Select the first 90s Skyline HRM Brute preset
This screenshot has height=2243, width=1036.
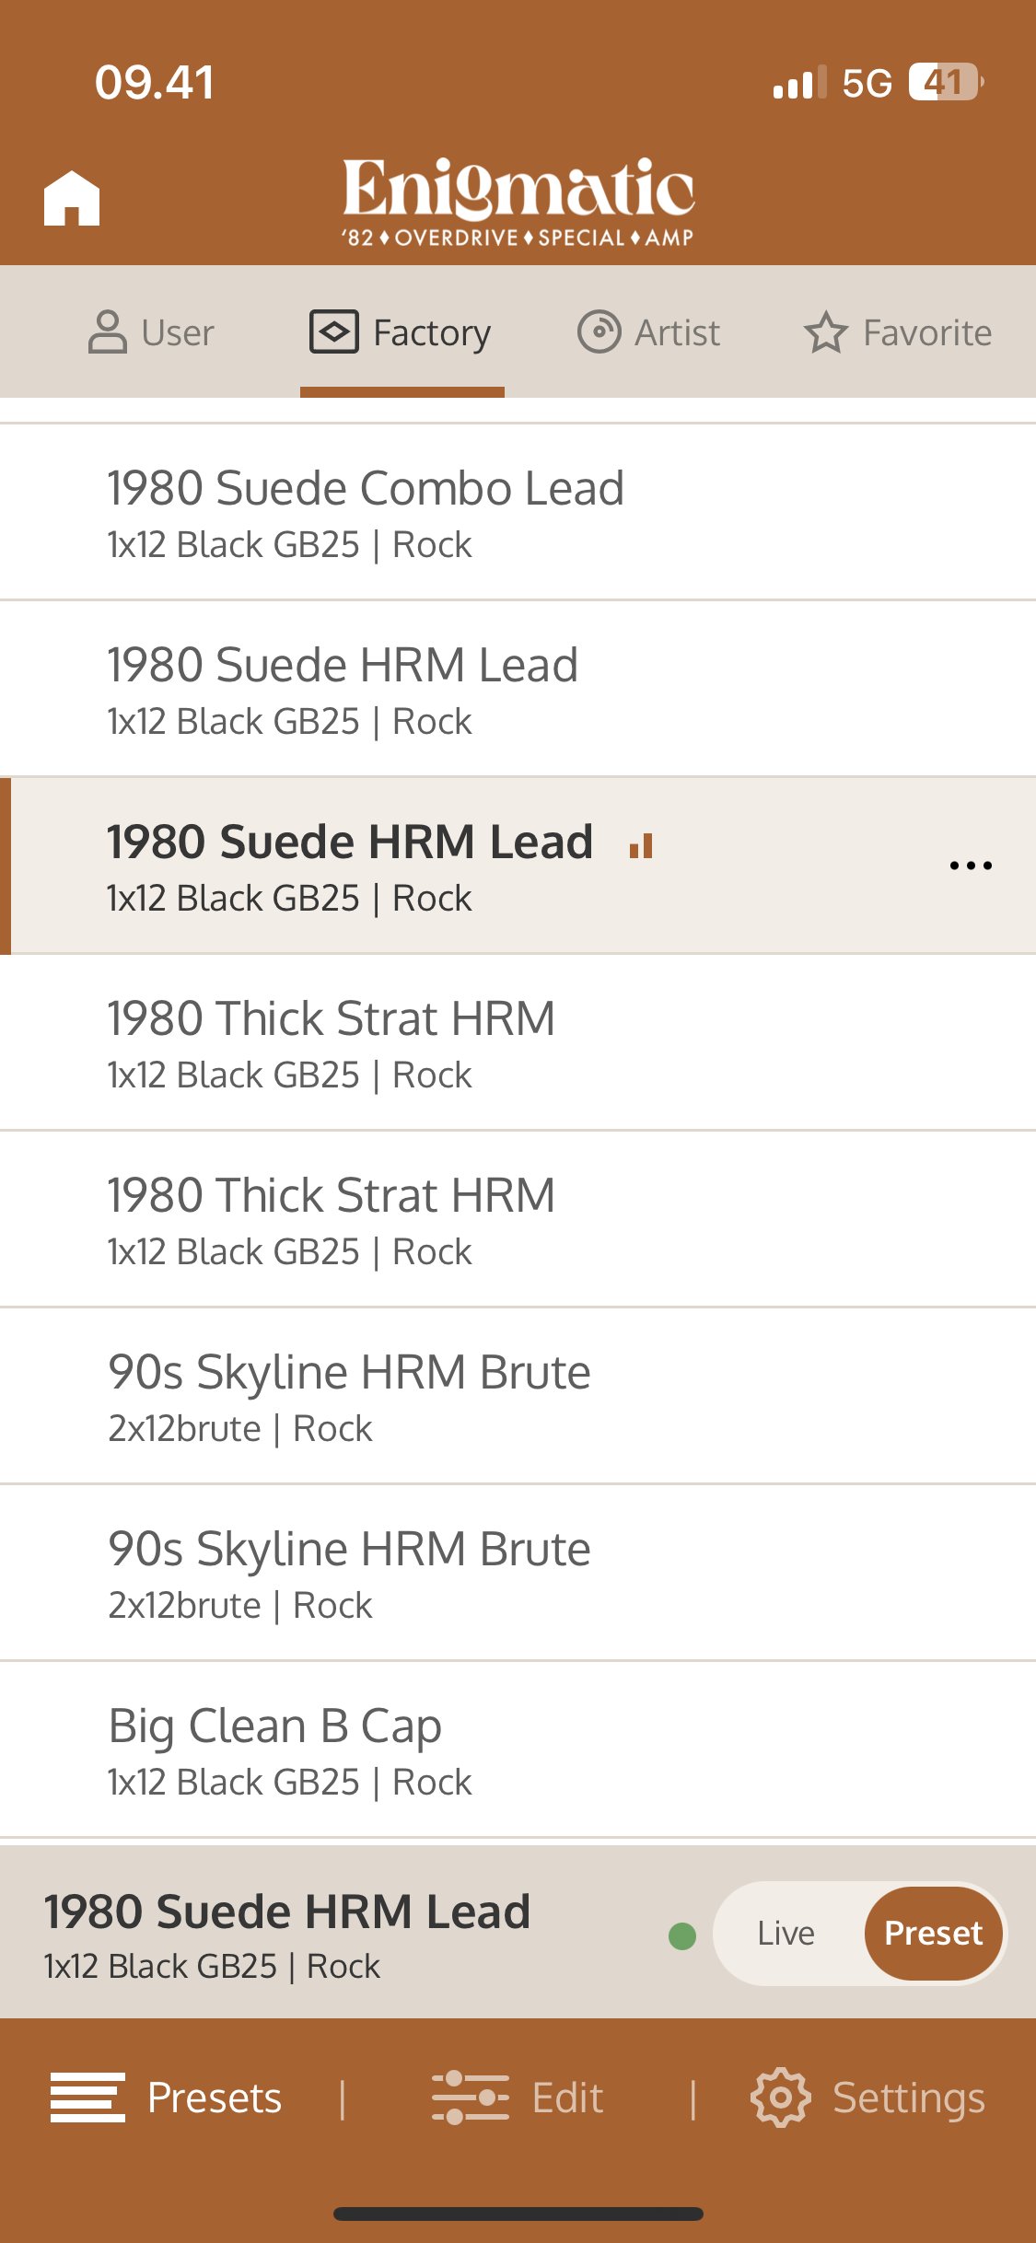click(x=349, y=1396)
